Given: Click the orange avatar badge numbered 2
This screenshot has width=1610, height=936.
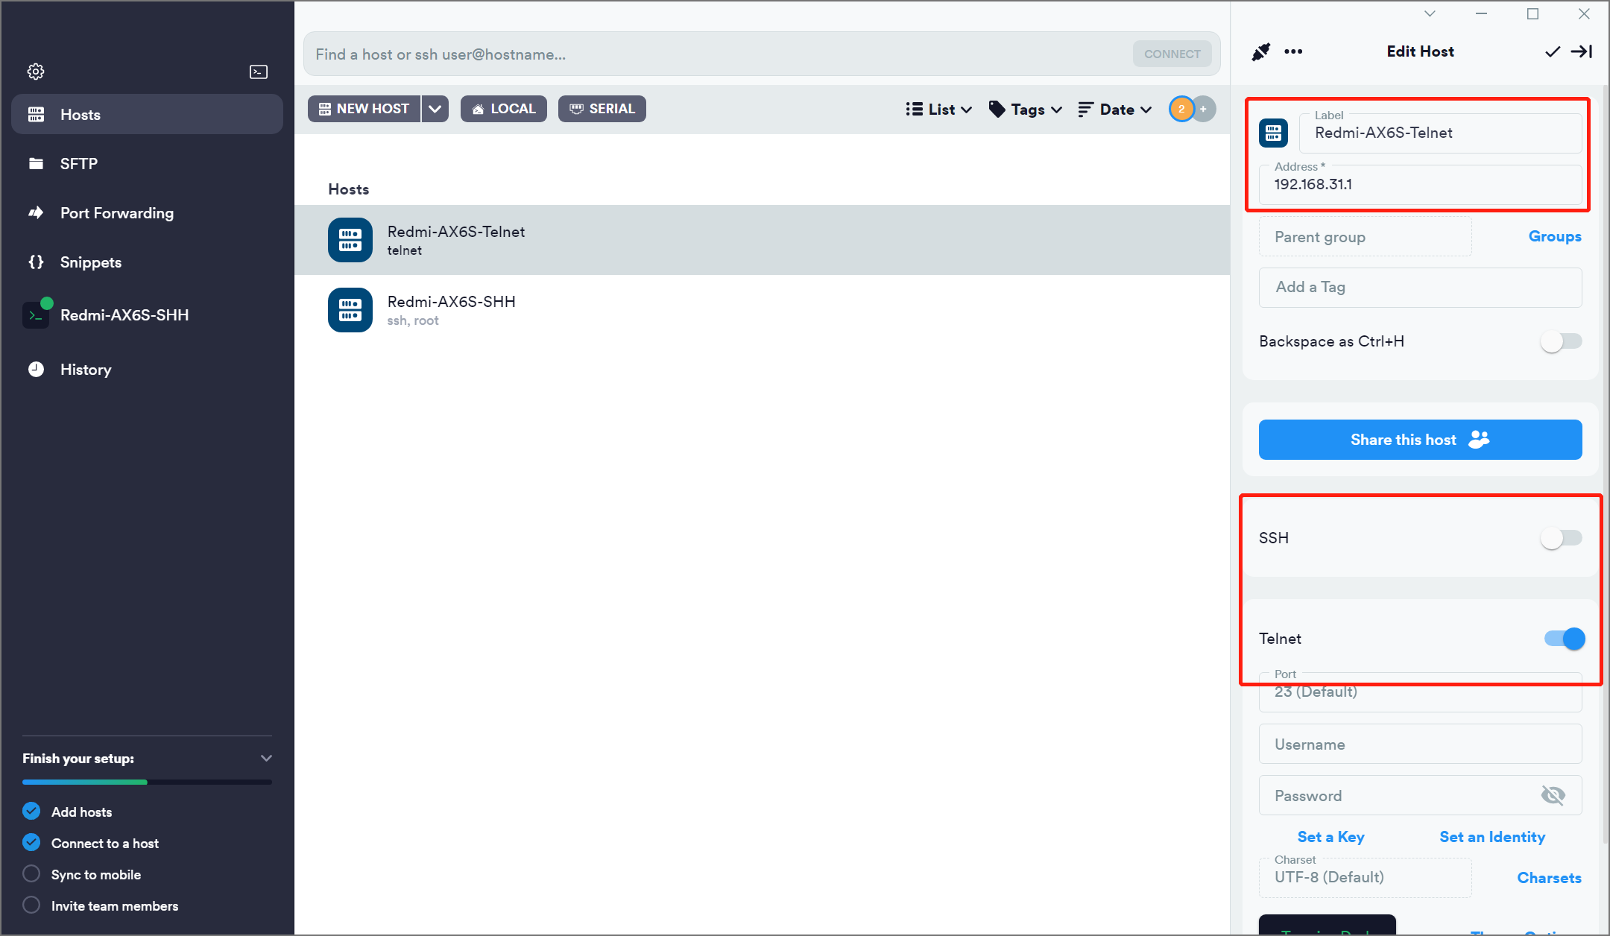Looking at the screenshot, I should pyautogui.click(x=1181, y=109).
